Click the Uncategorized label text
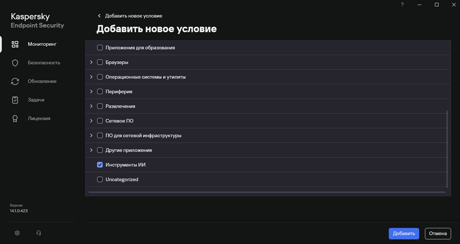 coord(122,179)
